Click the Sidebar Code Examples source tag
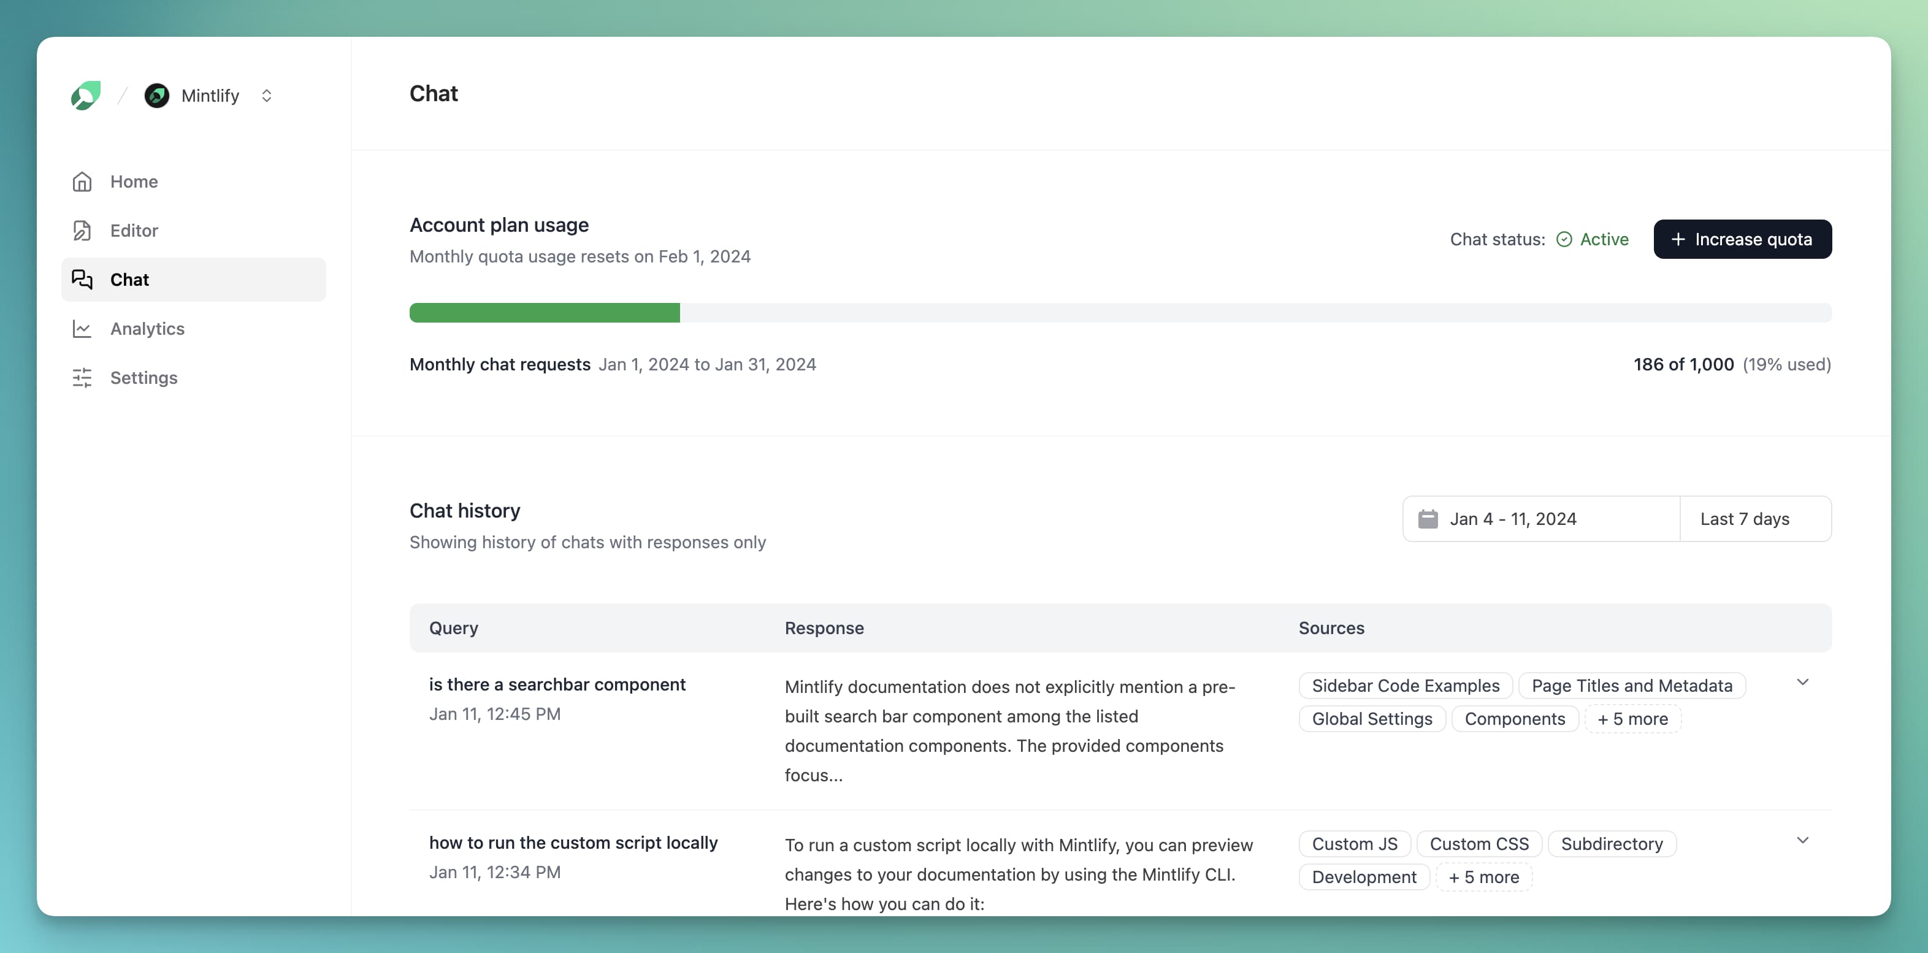 pos(1405,686)
